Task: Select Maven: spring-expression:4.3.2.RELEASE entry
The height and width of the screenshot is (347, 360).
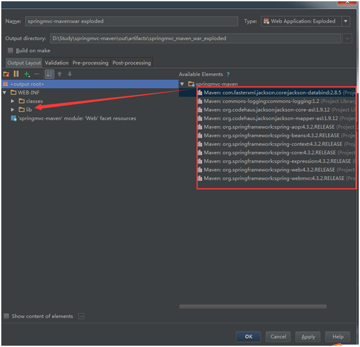Action: [276, 161]
